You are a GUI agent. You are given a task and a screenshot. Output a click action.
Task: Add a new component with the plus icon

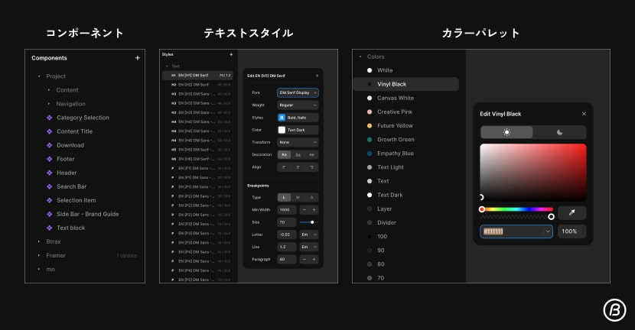click(x=138, y=58)
